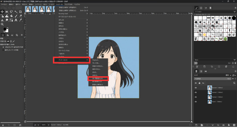Viewport: 237px width, 135px height.
Task: Open layer mode group switcher dropdown
Action: click(x=234, y=75)
